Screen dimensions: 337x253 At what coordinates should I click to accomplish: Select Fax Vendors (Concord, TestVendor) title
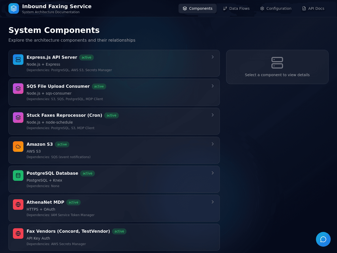[x=68, y=231]
